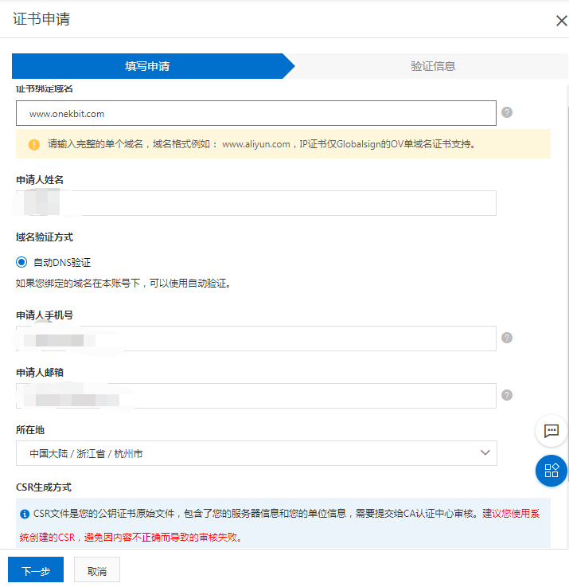Image resolution: width=569 pixels, height=587 pixels.
Task: Click the 所在地 label
Action: tap(30, 430)
